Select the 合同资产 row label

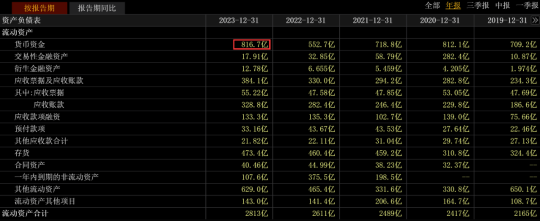pyautogui.click(x=30, y=165)
